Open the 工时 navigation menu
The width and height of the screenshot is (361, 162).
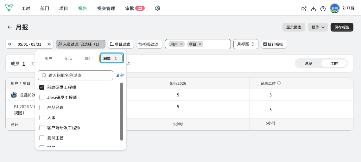pyautogui.click(x=26, y=9)
